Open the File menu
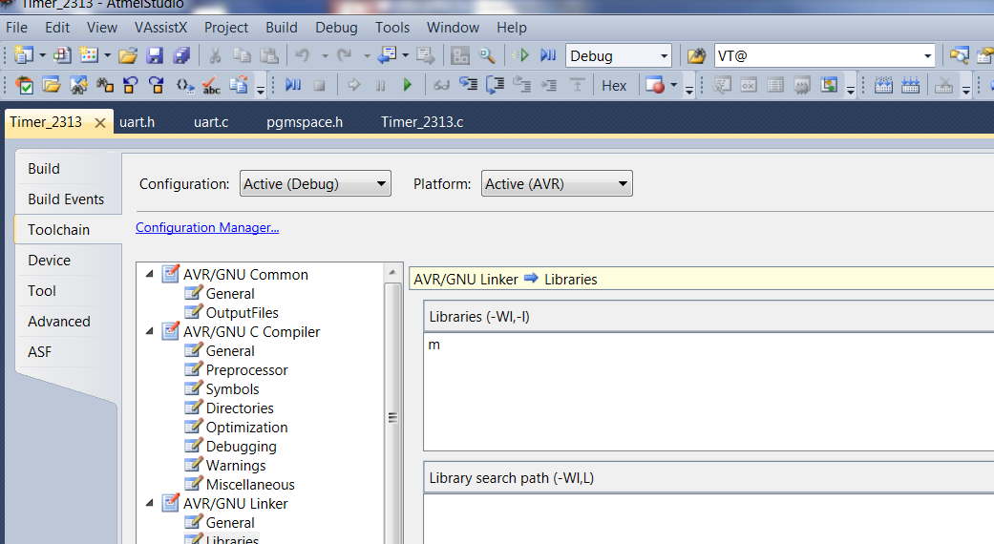 tap(16, 28)
